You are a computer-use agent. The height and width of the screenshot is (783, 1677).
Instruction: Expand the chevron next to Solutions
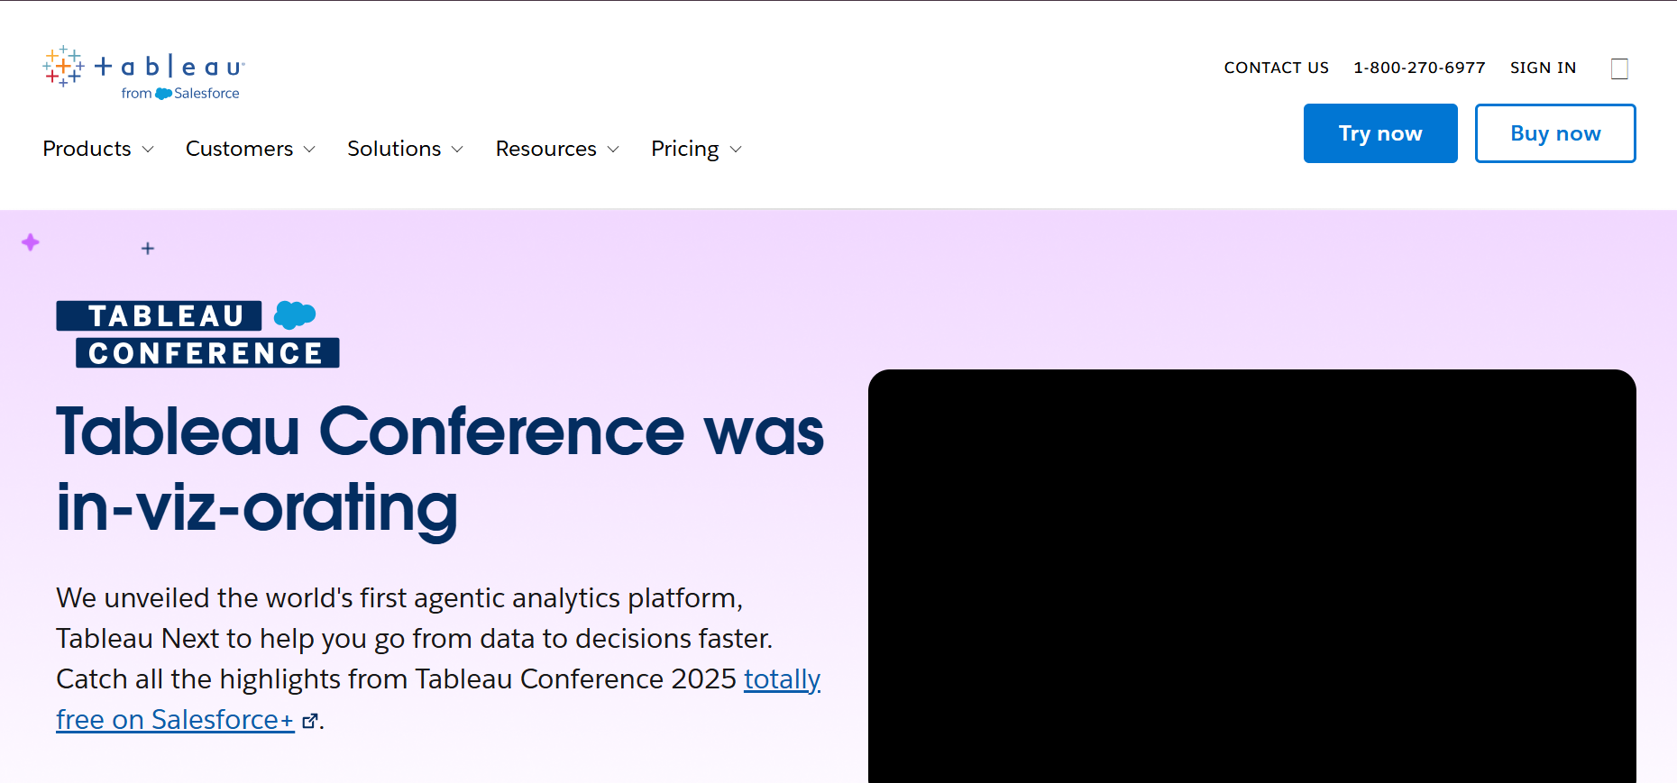pyautogui.click(x=457, y=150)
